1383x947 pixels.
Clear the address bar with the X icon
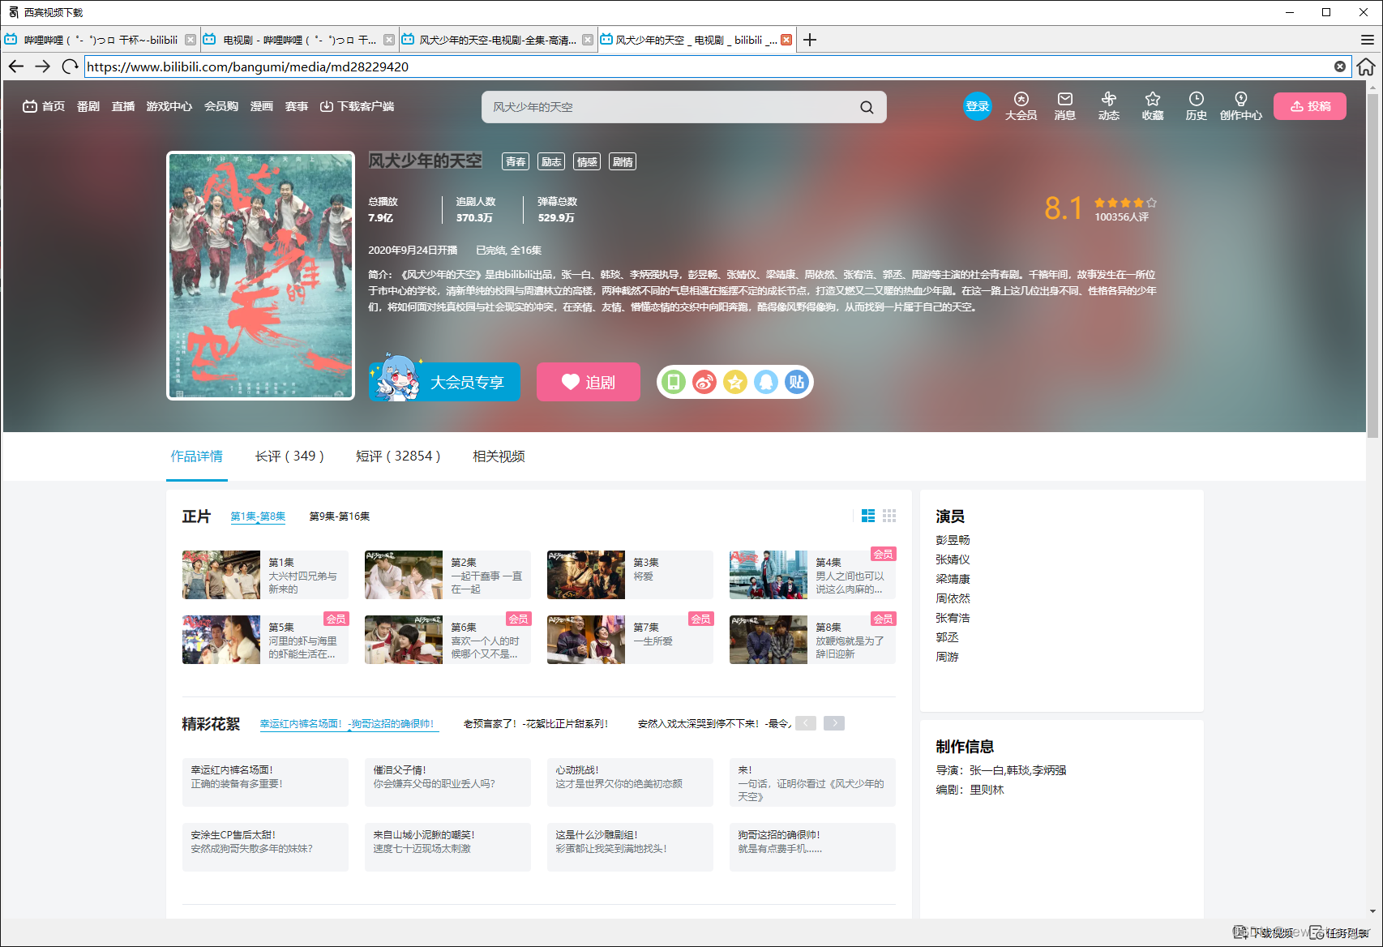(1340, 66)
